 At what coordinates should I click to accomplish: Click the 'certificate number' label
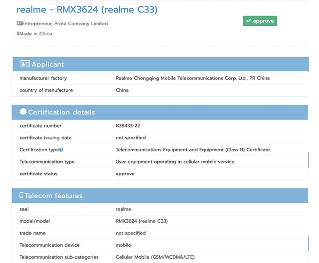pos(40,126)
